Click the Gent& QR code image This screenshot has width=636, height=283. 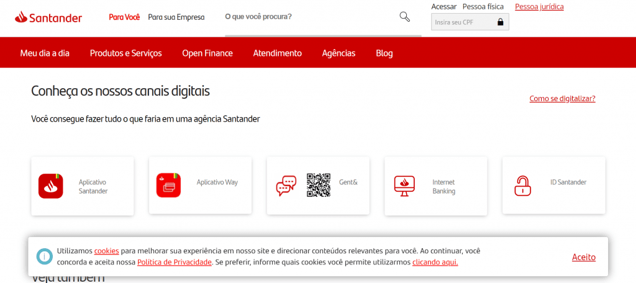(x=318, y=186)
